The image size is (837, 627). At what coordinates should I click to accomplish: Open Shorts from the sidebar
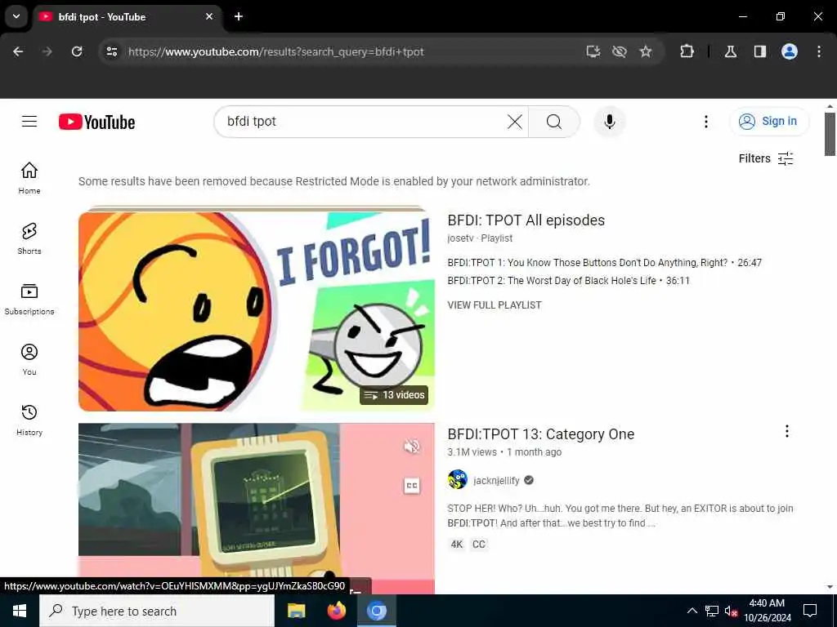(29, 238)
